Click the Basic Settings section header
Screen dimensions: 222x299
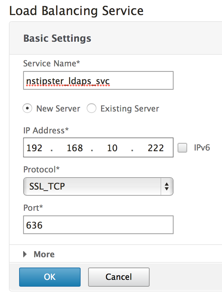click(x=57, y=38)
